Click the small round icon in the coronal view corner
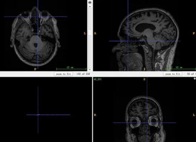The width and height of the screenshot is (196, 142). 195,79
